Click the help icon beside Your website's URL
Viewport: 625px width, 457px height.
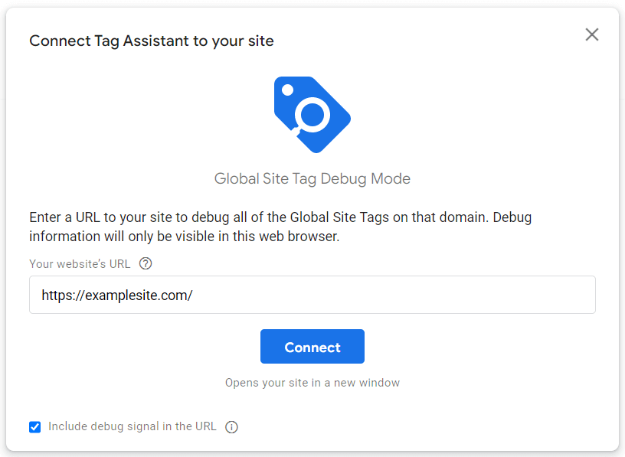146,263
